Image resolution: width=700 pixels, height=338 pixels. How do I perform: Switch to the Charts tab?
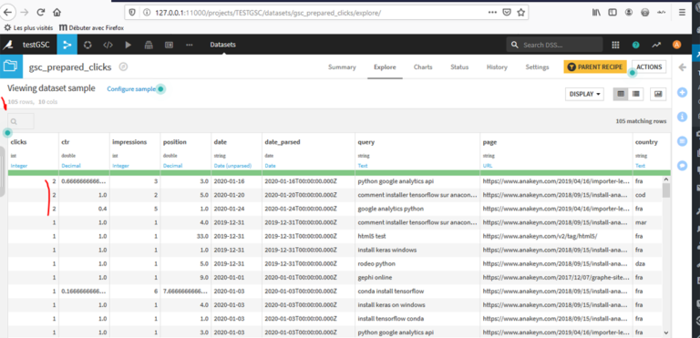423,67
